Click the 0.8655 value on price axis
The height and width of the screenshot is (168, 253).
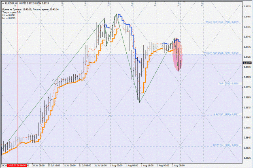click(247, 128)
